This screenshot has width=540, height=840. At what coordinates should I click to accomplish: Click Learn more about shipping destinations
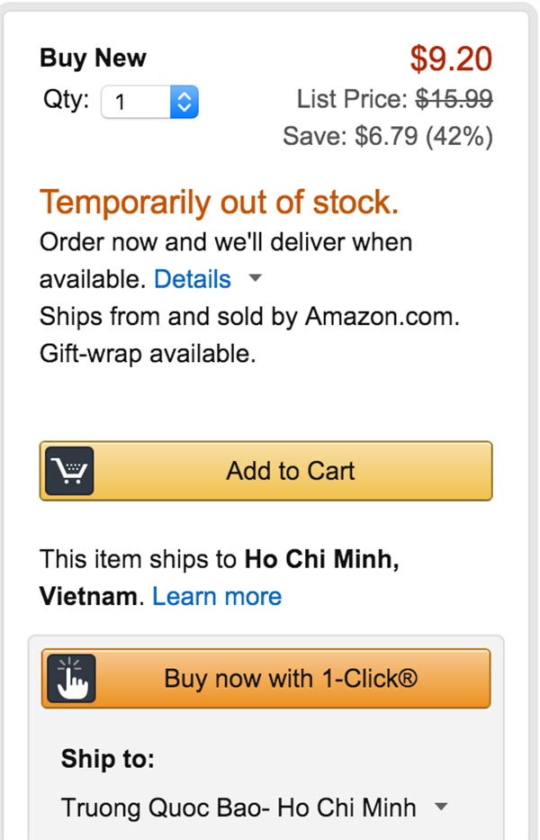(x=218, y=596)
